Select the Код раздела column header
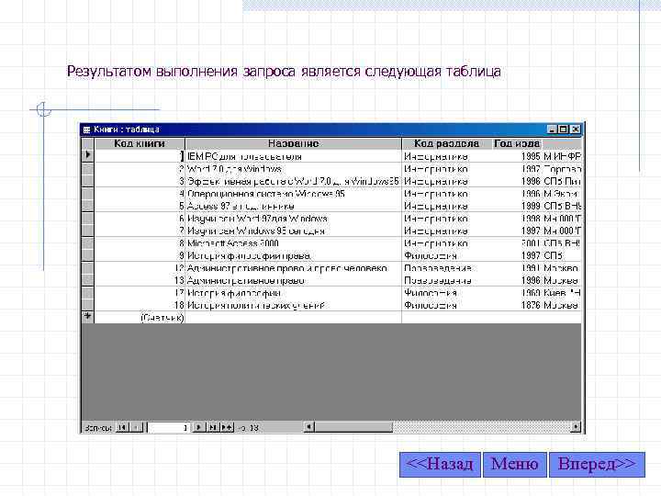Image resolution: width=661 pixels, height=496 pixels. pyautogui.click(x=446, y=143)
